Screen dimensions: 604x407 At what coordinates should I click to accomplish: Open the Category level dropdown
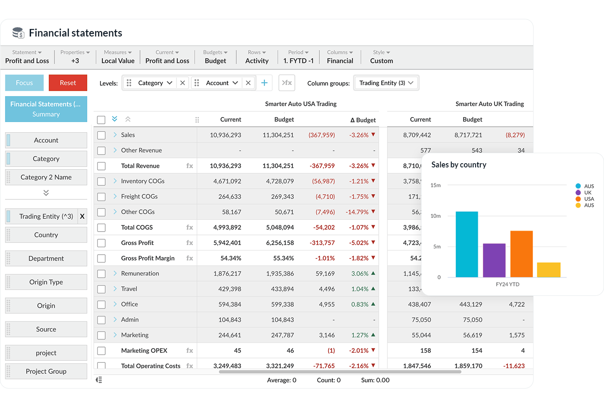tap(169, 83)
